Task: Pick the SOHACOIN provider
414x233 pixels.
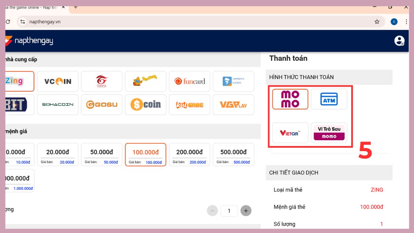Action: point(58,105)
